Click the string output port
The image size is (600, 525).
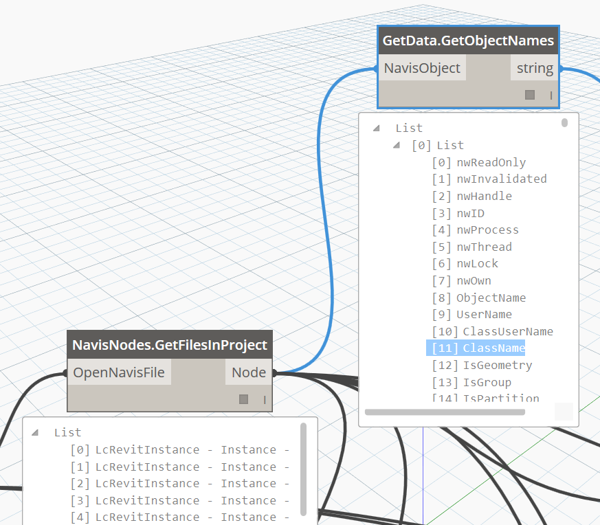(535, 68)
